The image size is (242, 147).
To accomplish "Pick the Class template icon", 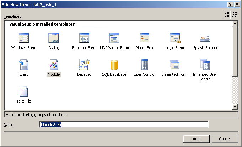I will pos(24,65).
